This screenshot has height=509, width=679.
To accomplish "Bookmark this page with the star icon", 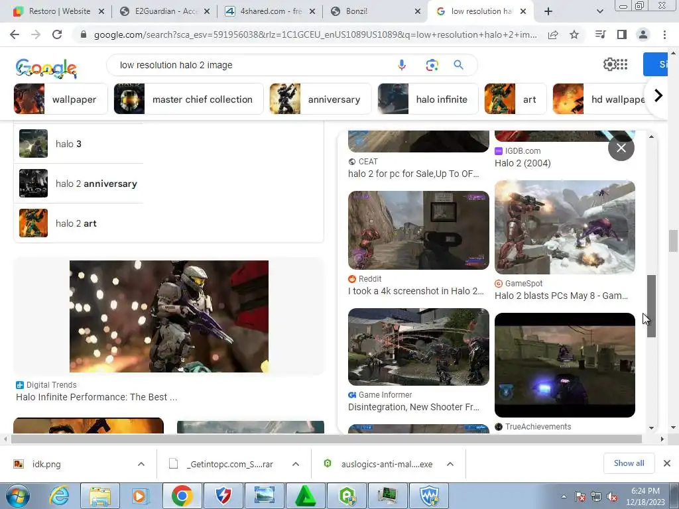I will click(x=574, y=34).
